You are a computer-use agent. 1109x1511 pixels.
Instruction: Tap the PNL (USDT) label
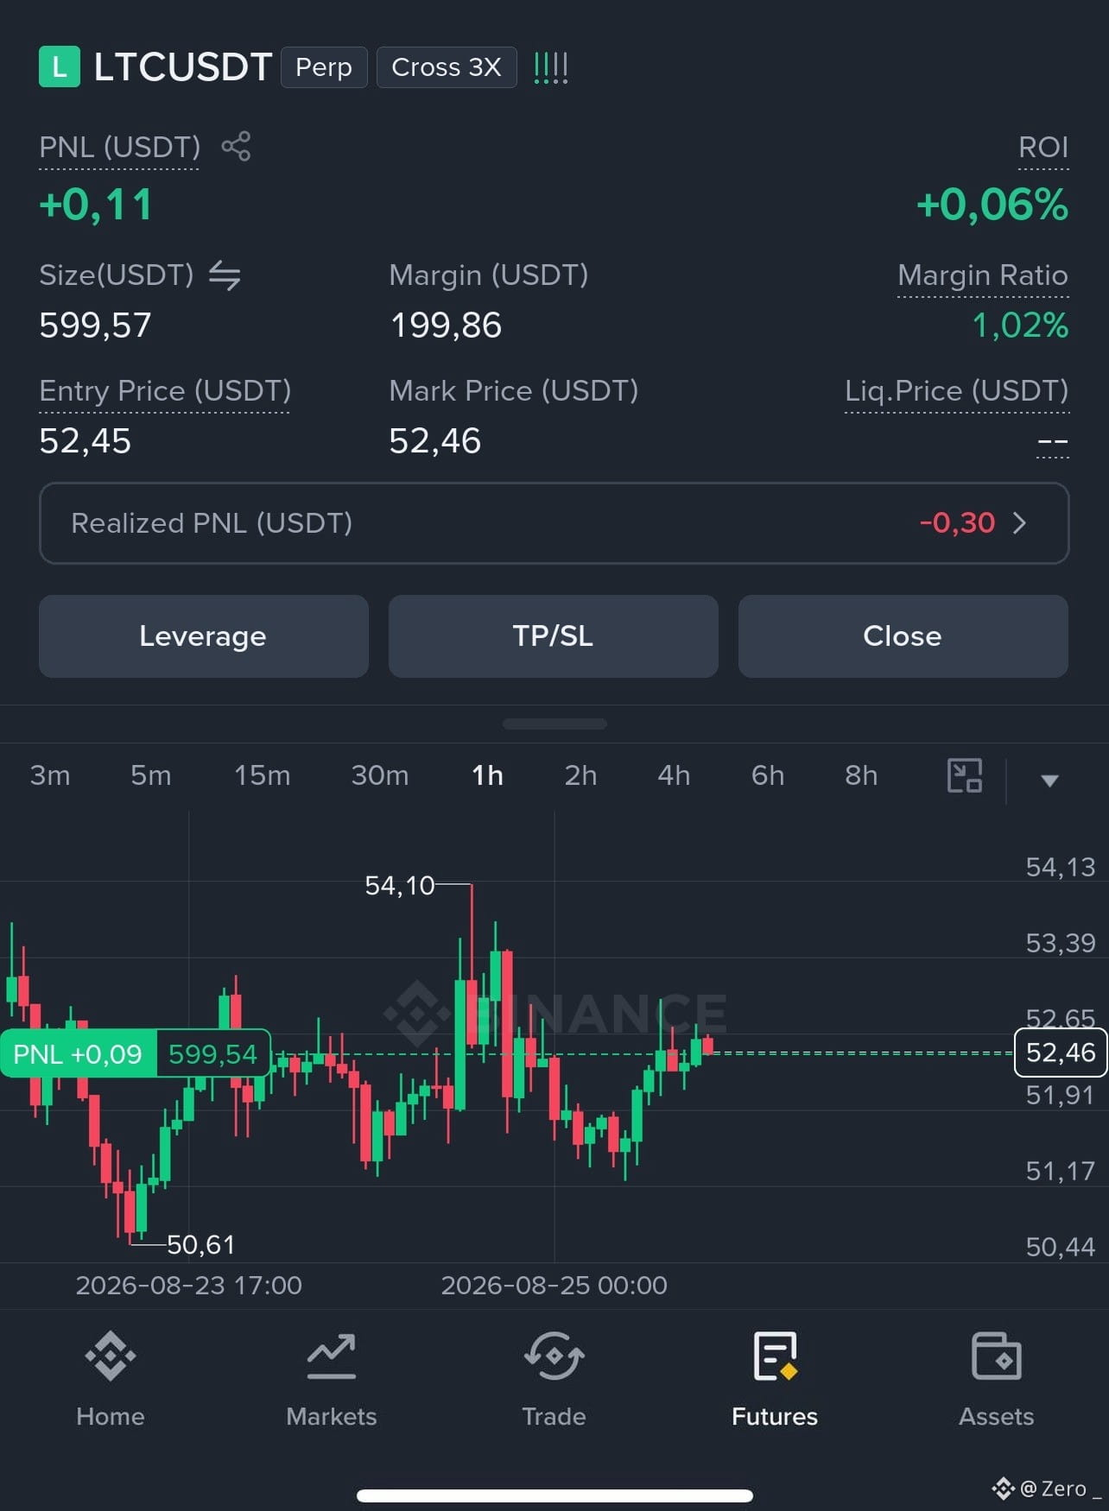click(119, 147)
